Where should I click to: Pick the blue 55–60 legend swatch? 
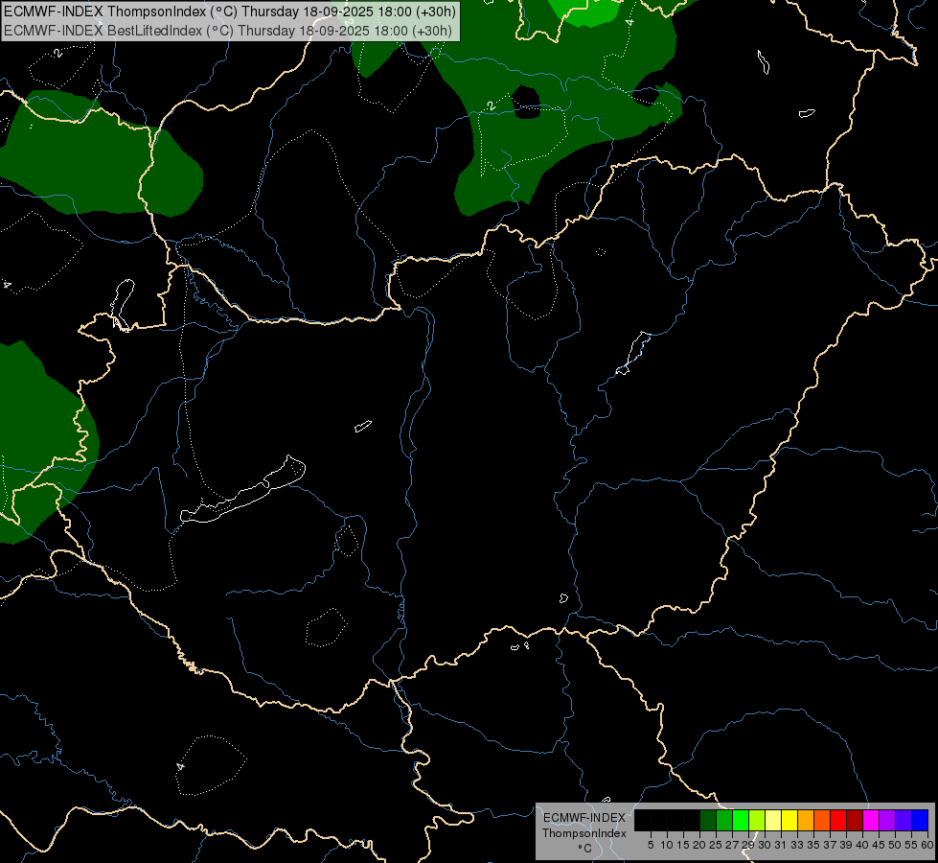(x=920, y=821)
